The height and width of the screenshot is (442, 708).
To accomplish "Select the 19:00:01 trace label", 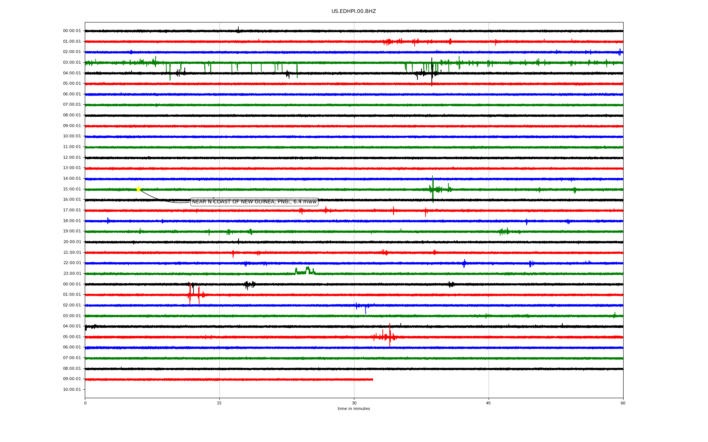I will click(x=72, y=231).
